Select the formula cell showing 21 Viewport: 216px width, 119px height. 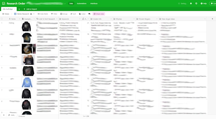click(88, 23)
